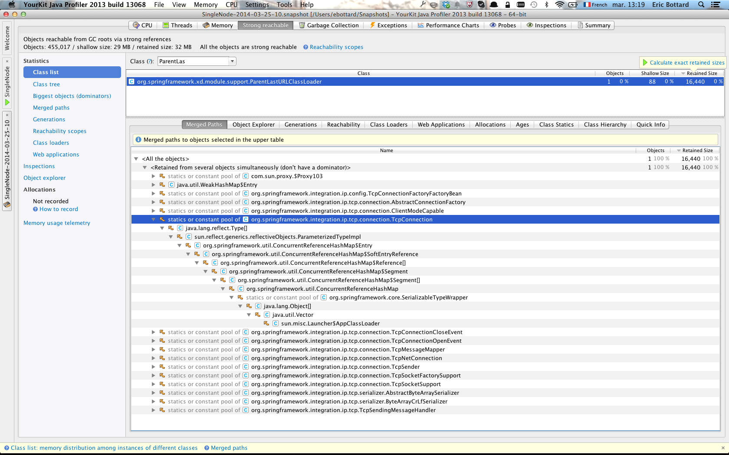Open Object explorer in sidebar

45,178
